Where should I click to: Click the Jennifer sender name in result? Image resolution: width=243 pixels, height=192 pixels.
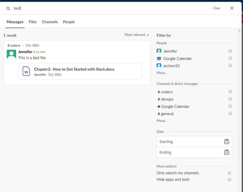tap(25, 52)
